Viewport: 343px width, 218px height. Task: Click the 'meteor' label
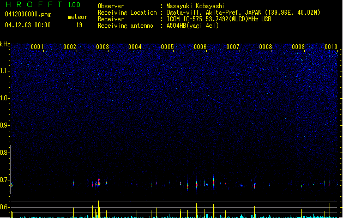[77, 17]
